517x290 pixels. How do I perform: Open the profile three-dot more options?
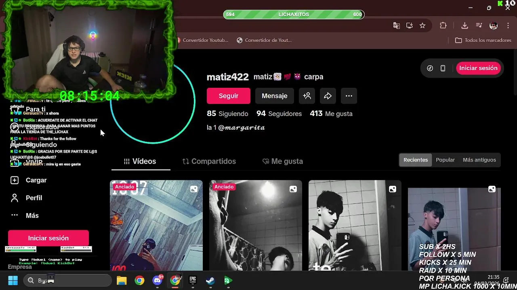(349, 96)
